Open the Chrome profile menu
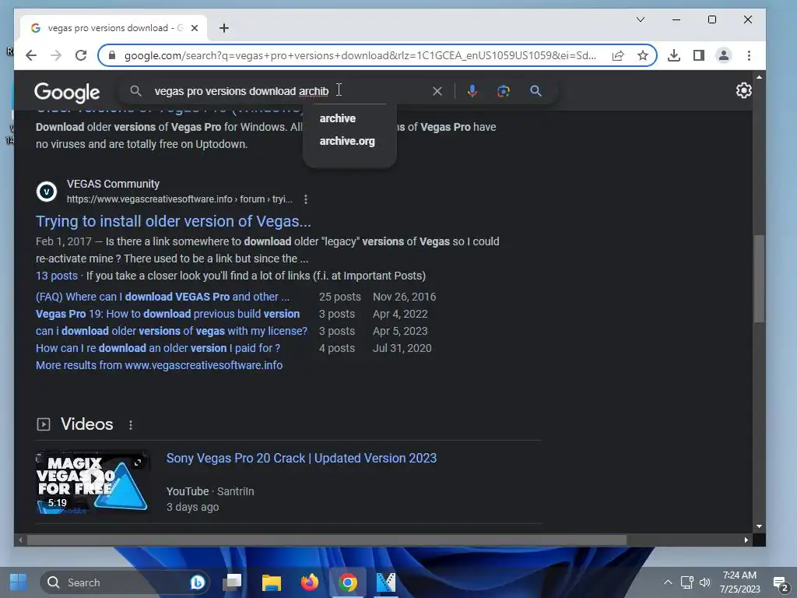The height and width of the screenshot is (598, 797). click(x=724, y=55)
